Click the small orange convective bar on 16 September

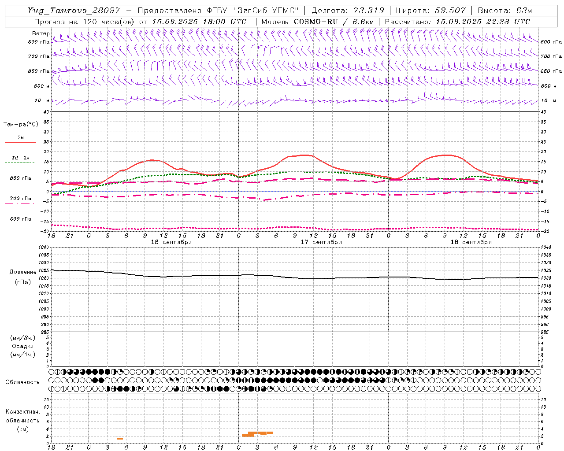tap(120, 439)
